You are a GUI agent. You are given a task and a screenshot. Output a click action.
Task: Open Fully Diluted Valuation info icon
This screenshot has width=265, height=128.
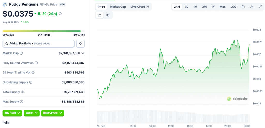pyautogui.click(x=36, y=63)
